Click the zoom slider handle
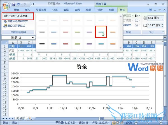The height and width of the screenshot is (125, 168). (x=148, y=122)
